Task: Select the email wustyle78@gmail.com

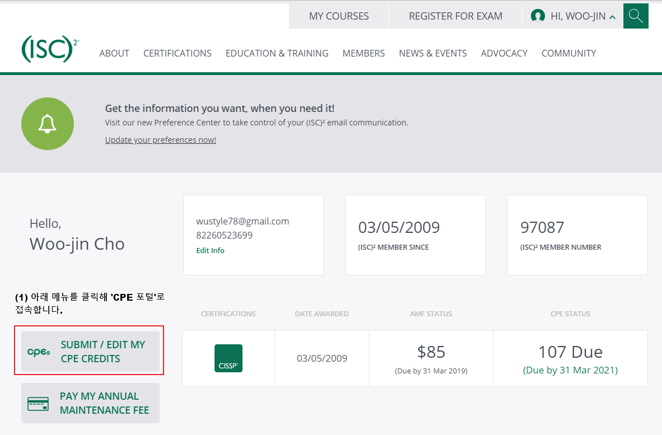Action: [x=243, y=221]
